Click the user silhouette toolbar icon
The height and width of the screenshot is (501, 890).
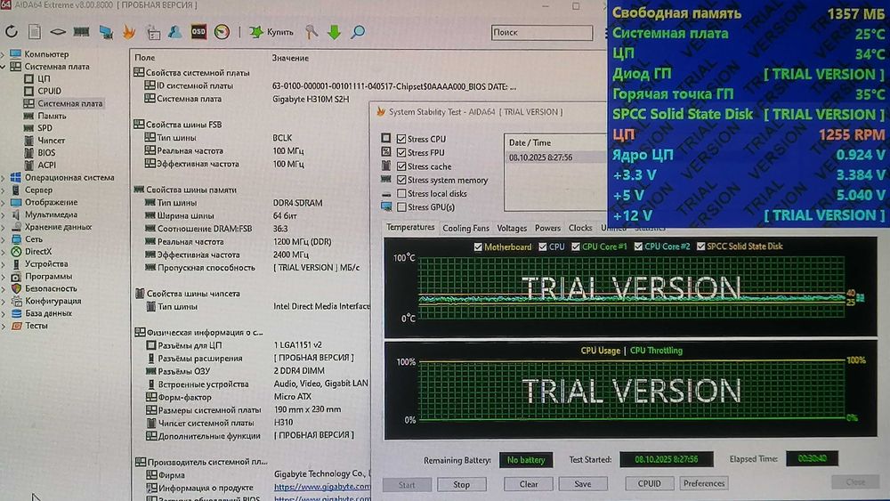[x=174, y=32]
